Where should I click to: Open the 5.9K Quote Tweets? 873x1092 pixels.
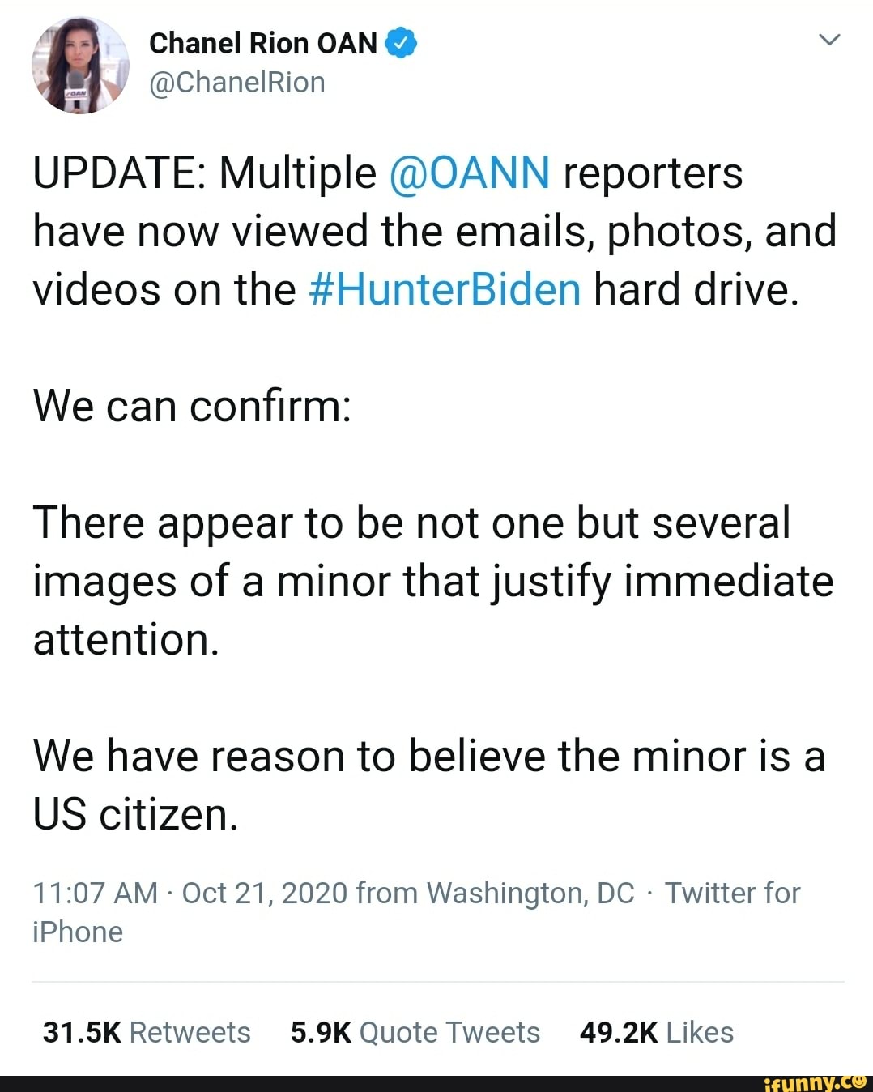click(x=415, y=1032)
